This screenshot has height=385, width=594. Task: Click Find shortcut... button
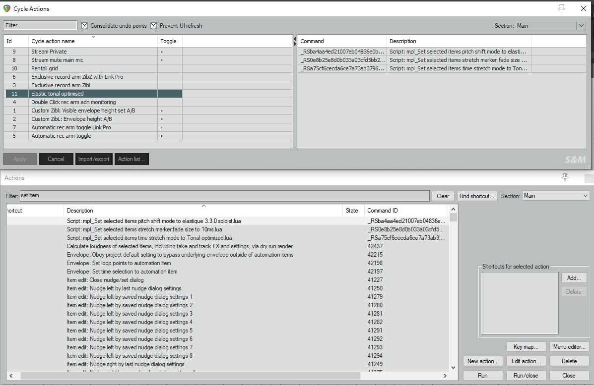[476, 196]
